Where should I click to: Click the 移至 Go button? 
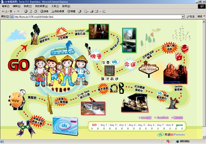[x=191, y=17]
